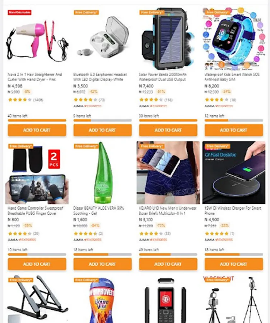
Task: Add the Disaar aloe vera gel to cart
Action: pyautogui.click(x=102, y=264)
